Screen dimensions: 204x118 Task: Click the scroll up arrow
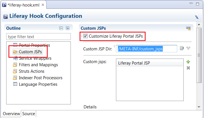click(199, 25)
